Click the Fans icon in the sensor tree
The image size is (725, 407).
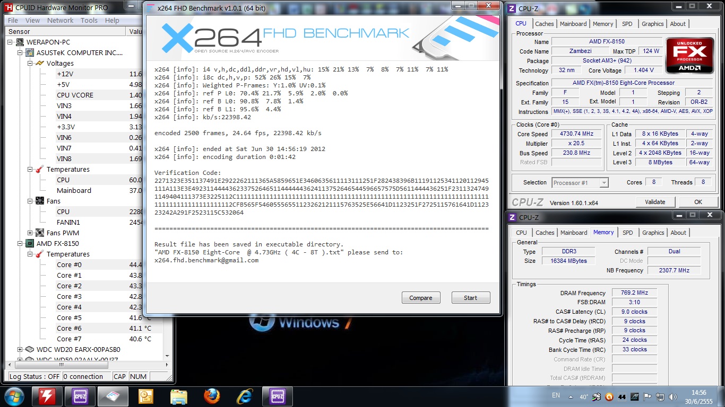[x=40, y=201]
